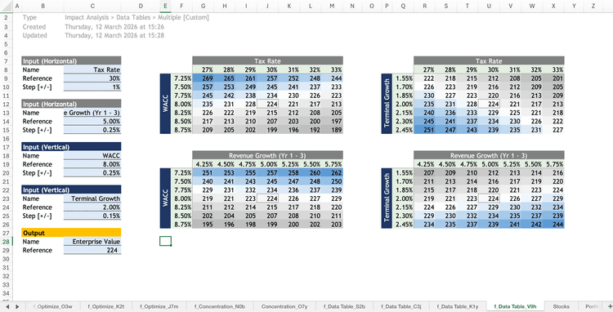
Task: Click value 262 in WACC/Revenue Growth table
Action: (333, 173)
